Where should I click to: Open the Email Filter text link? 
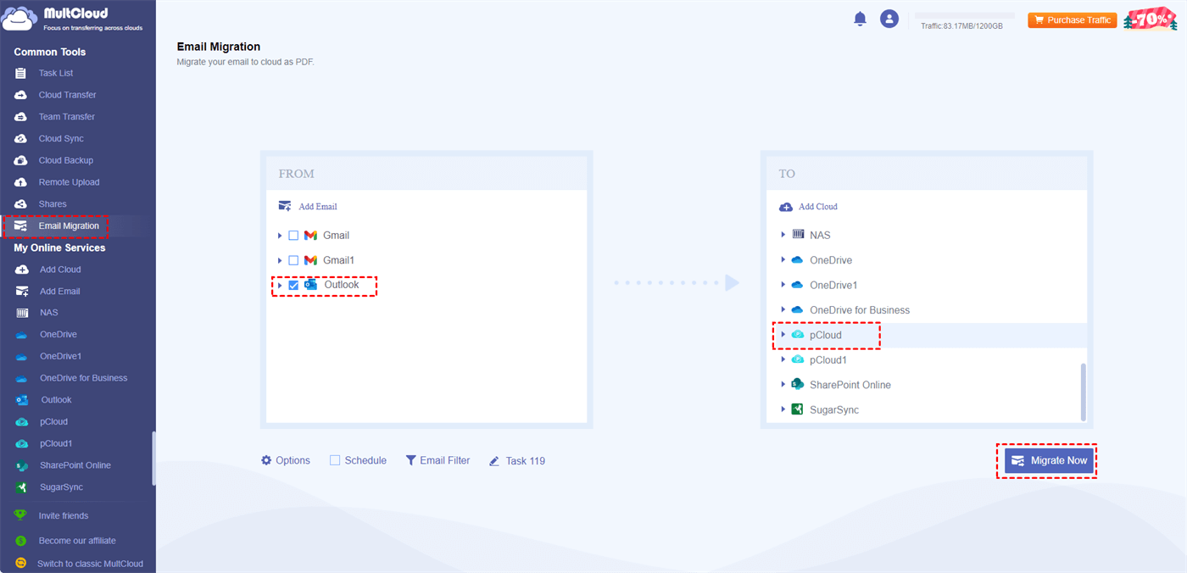445,460
